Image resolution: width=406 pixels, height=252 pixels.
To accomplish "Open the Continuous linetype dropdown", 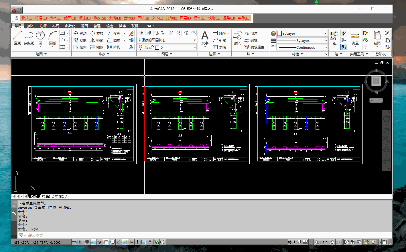I will point(302,48).
